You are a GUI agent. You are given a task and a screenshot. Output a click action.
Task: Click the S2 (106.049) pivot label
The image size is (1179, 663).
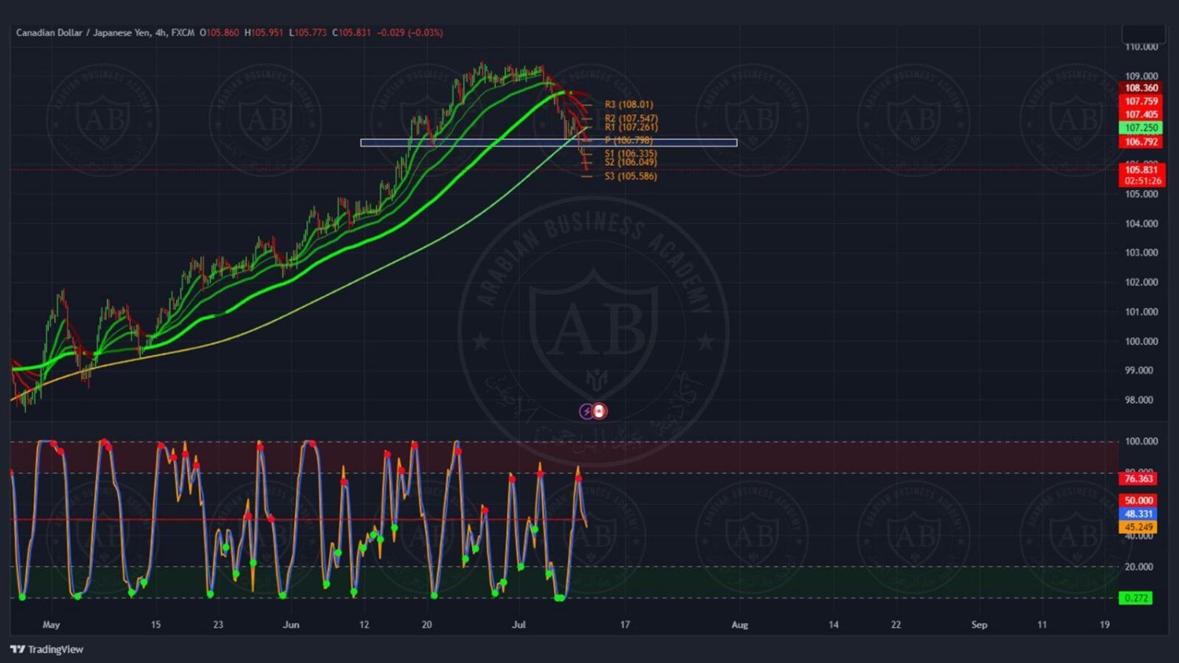(x=630, y=163)
